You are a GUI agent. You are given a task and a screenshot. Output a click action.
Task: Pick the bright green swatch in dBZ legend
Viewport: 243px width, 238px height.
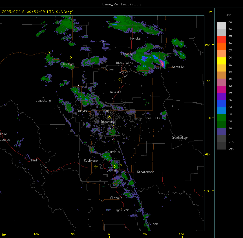click(222, 118)
